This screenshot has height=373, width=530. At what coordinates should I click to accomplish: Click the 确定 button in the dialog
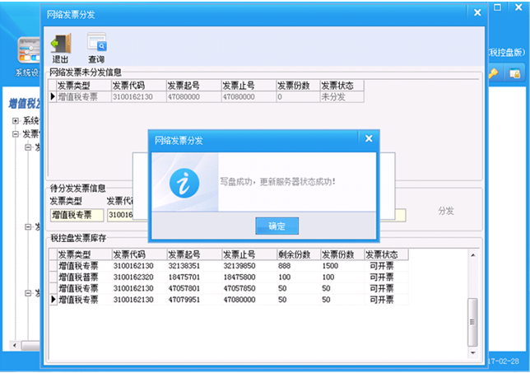(x=277, y=226)
